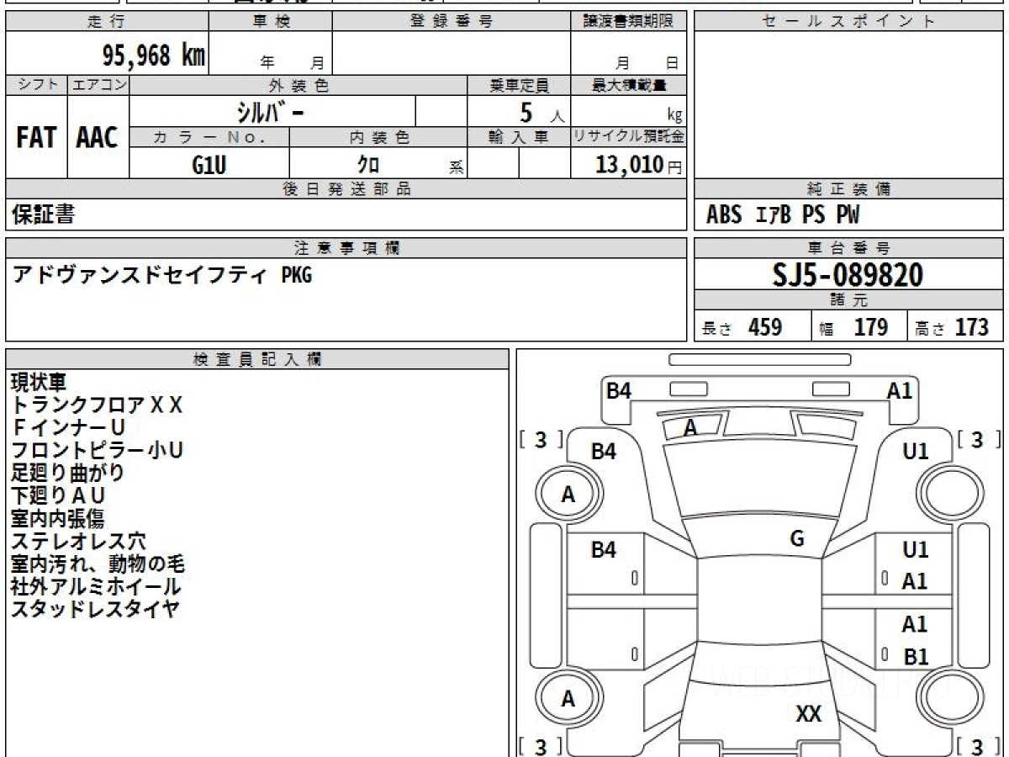
Task: Click the 車台番号 header
Action: point(848,248)
